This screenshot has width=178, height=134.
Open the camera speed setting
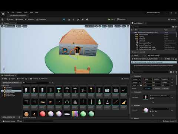pos(123,26)
